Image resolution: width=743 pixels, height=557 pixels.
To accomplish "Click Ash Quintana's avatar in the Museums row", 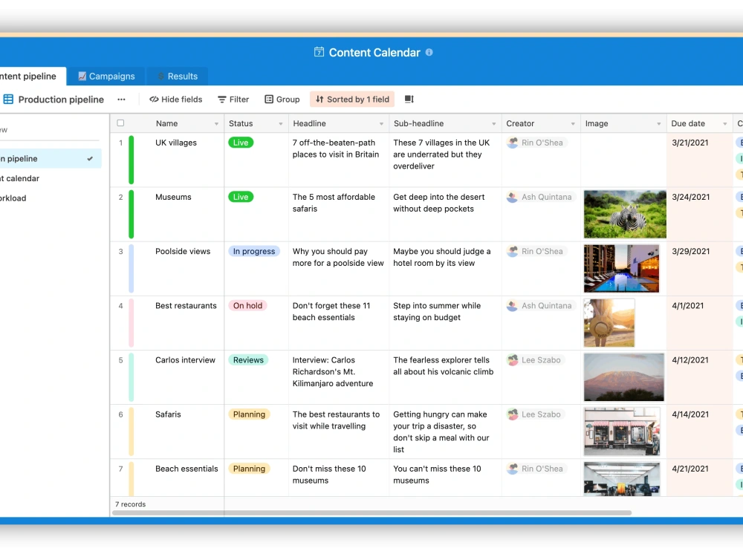I will [x=512, y=197].
